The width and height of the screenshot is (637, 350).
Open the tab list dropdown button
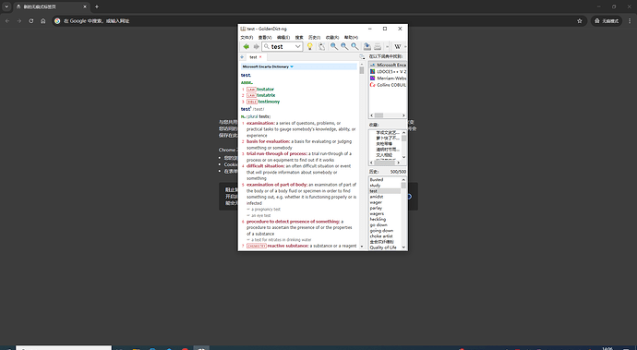click(x=362, y=57)
